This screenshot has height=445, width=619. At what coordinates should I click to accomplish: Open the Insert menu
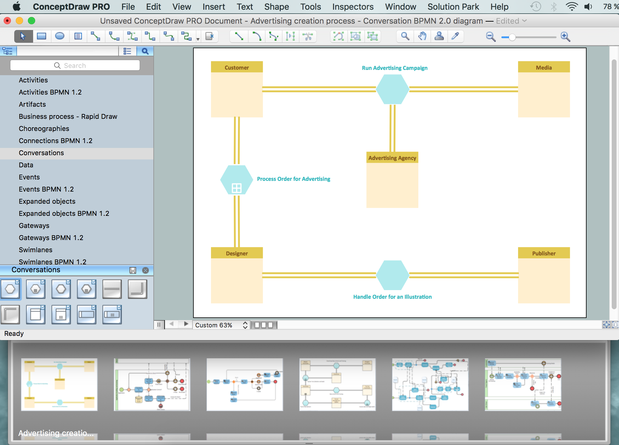(213, 7)
